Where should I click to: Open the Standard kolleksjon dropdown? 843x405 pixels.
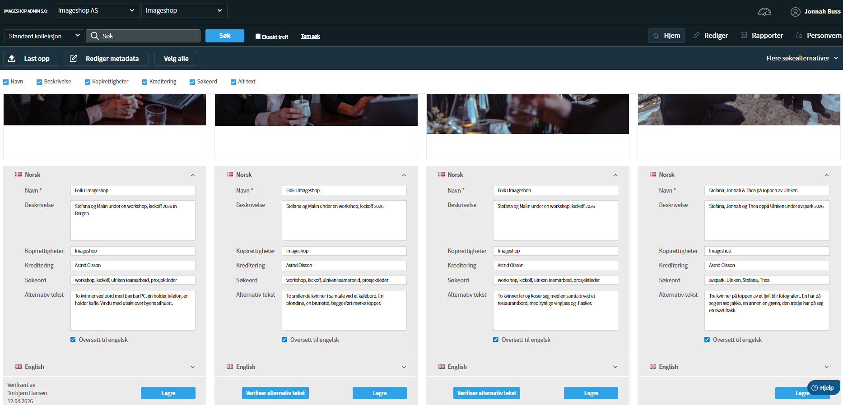[x=44, y=36]
